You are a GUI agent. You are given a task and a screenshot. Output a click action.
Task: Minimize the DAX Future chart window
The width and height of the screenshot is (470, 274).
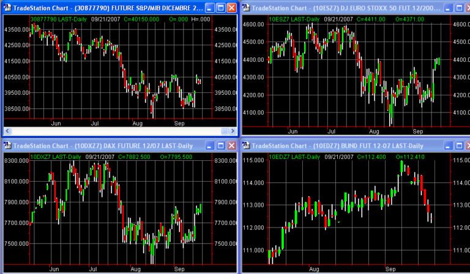click(x=209, y=146)
